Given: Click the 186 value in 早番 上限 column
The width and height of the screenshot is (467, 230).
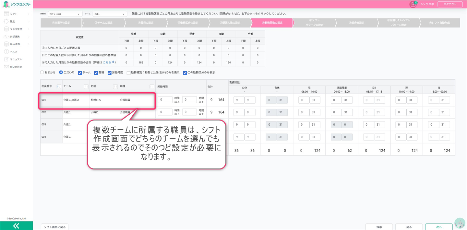Looking at the screenshot, I should (x=141, y=62).
